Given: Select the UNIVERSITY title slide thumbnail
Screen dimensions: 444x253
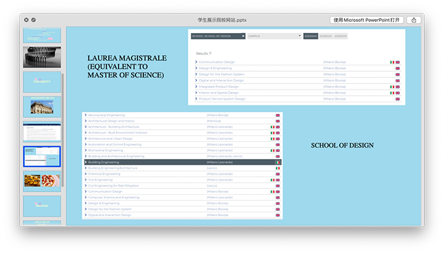Looking at the screenshot, I should point(42,82).
